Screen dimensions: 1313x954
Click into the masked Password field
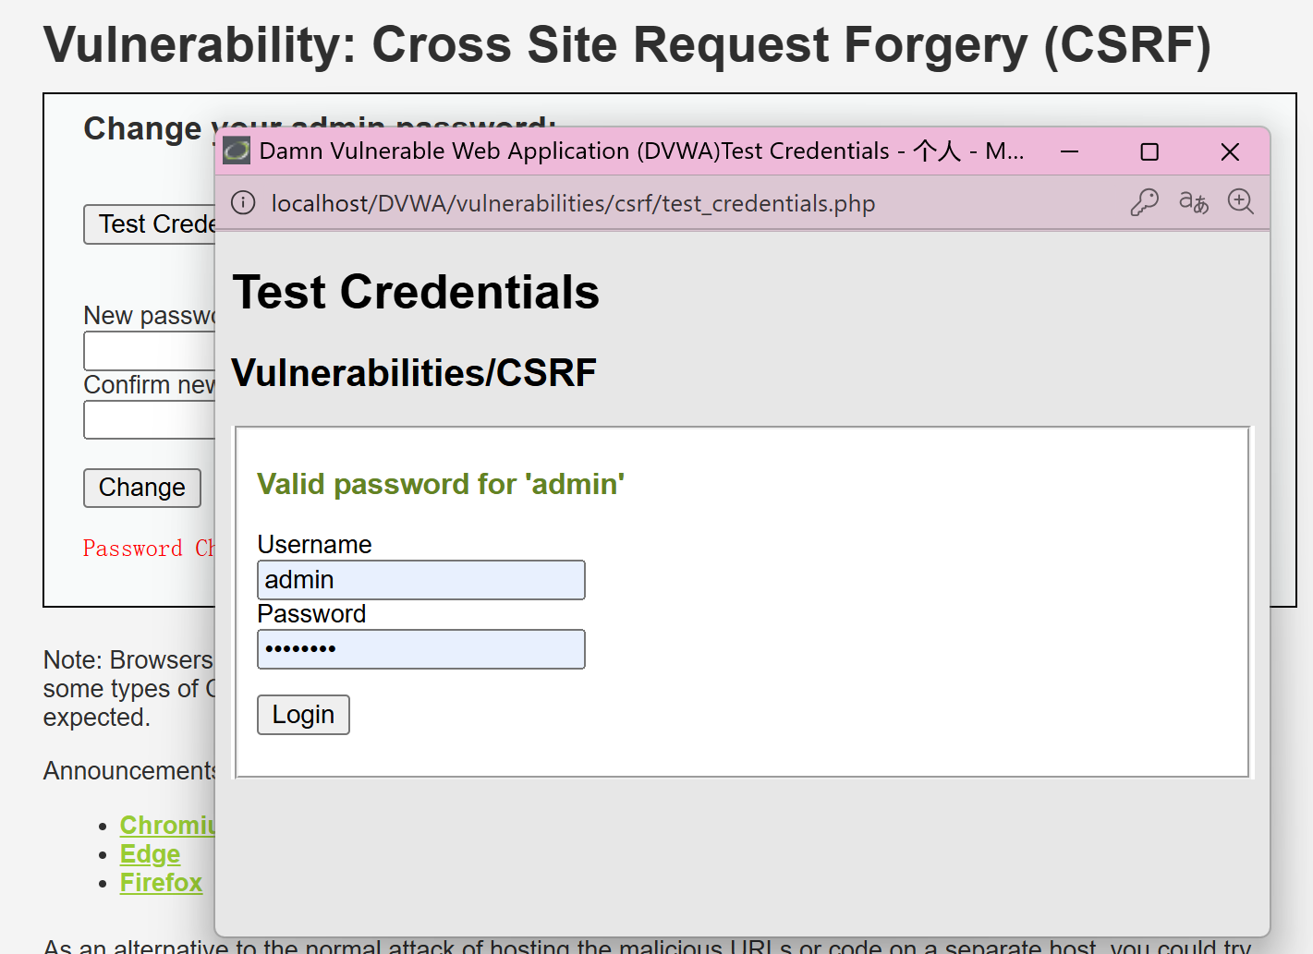pyautogui.click(x=420, y=649)
